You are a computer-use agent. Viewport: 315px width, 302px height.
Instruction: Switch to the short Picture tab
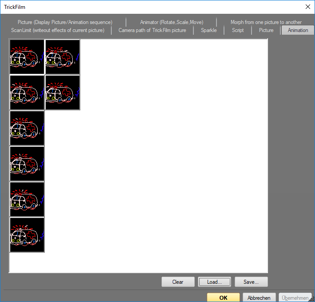point(266,30)
